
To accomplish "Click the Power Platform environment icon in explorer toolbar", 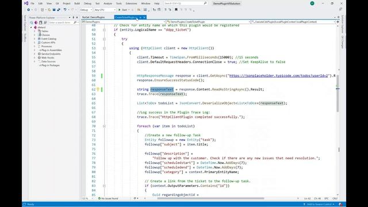I will [36, 22].
